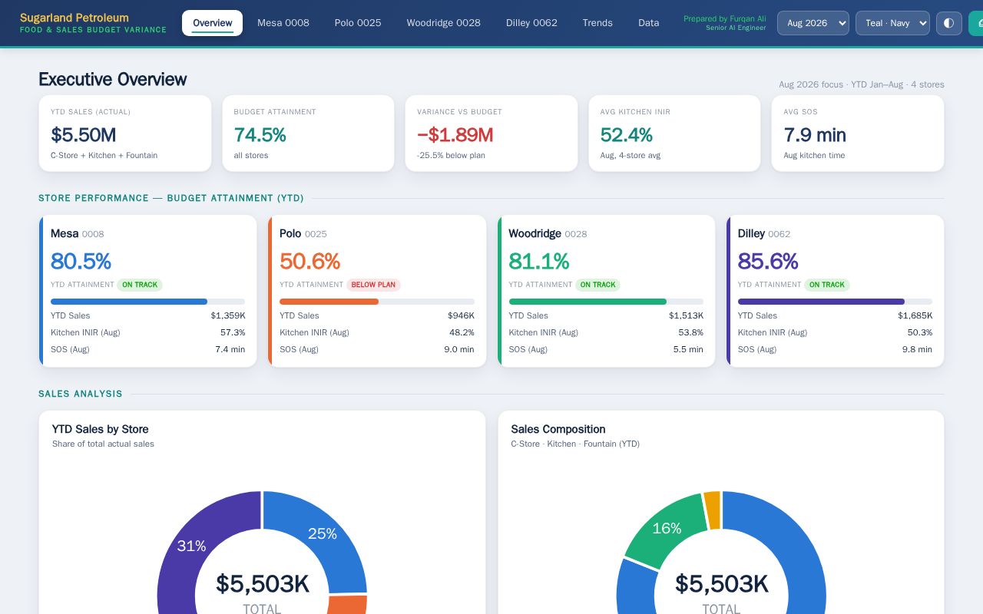Click Polo's SOS 9.0 min value

click(458, 349)
